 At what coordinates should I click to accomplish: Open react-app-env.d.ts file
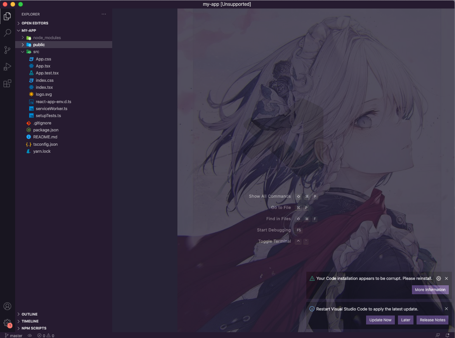point(64,102)
